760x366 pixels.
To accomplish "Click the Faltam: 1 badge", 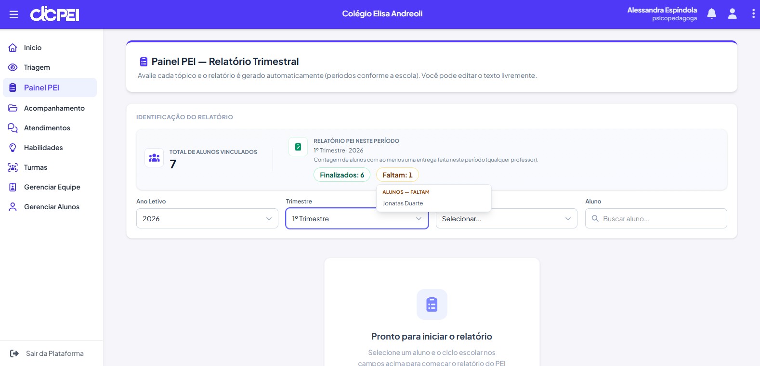I will [397, 175].
